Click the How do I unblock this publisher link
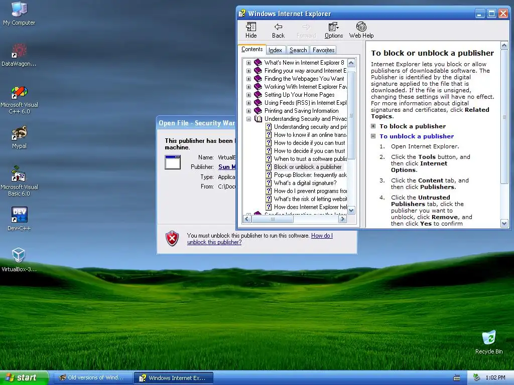Viewport: 514px width, 385px height. (x=260, y=239)
